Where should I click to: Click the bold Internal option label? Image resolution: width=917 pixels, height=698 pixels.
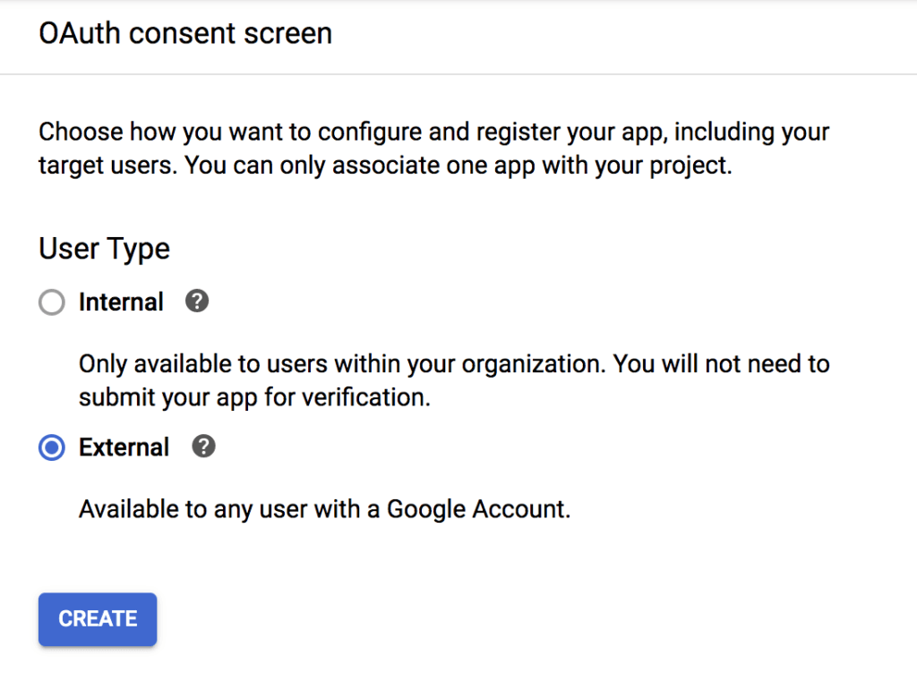click(121, 302)
